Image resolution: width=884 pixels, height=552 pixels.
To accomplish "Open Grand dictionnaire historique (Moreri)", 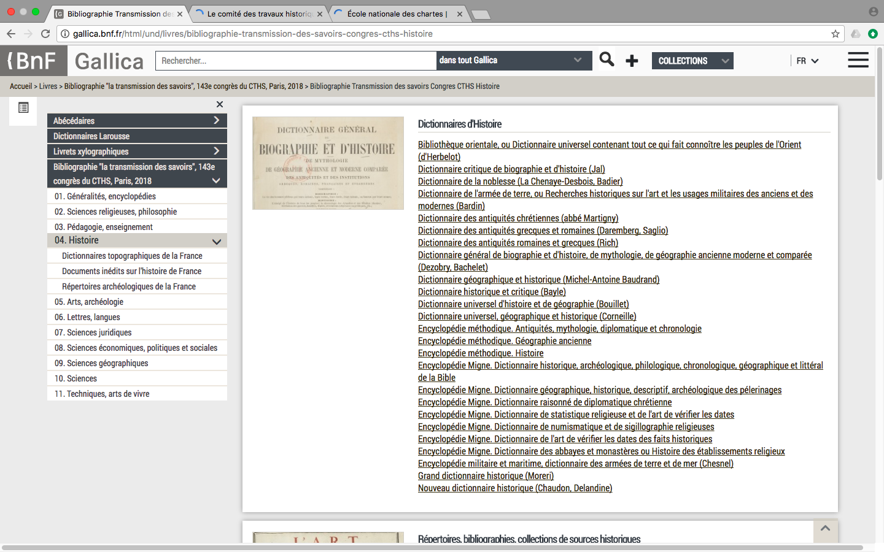I will [486, 476].
